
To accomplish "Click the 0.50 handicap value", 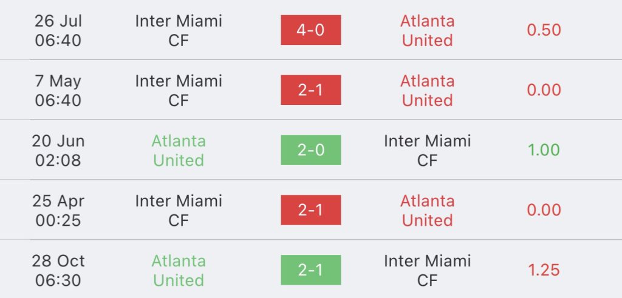I will point(544,30).
